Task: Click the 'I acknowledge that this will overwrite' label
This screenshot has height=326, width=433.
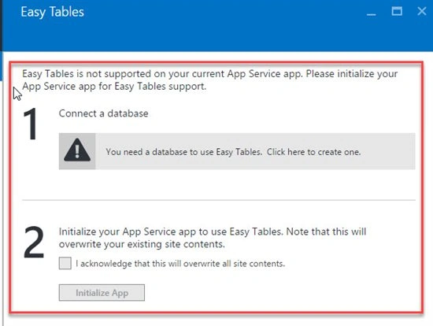Action: click(180, 264)
